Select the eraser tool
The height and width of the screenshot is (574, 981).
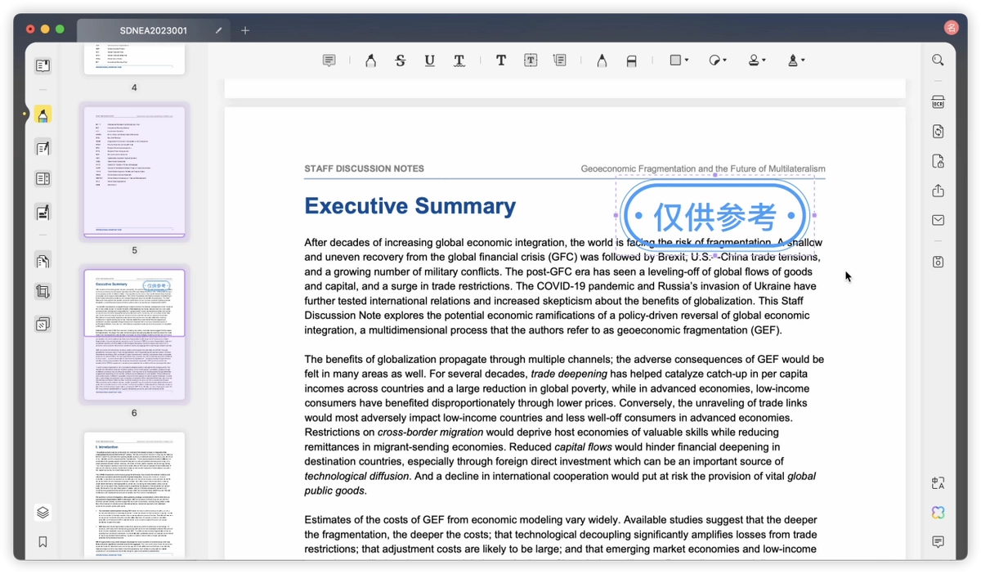[631, 61]
